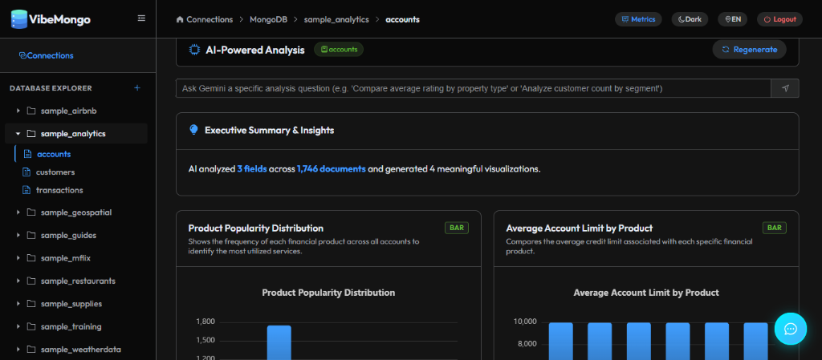Expand the sample_airbnb database

(x=18, y=111)
